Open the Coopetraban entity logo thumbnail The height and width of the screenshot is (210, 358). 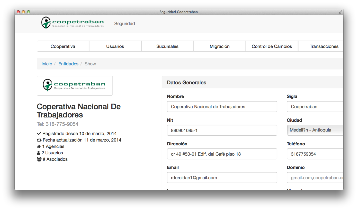[75, 86]
